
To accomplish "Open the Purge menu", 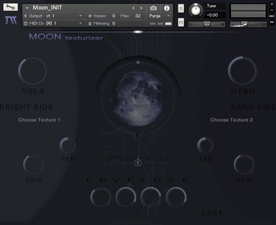I will (x=159, y=16).
